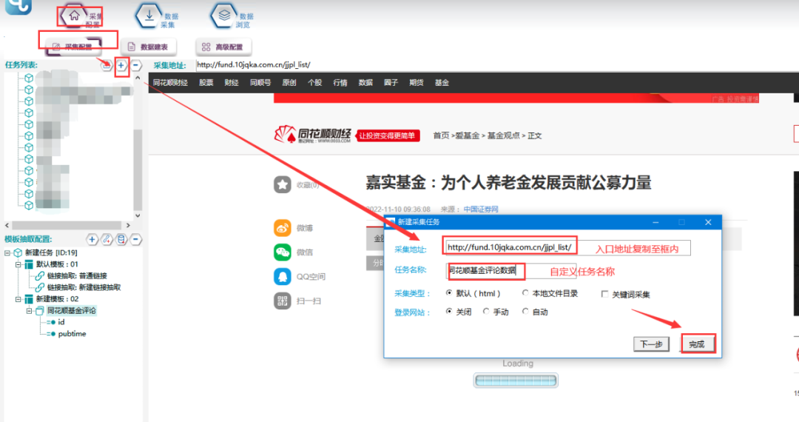Select id field in template tree

pyautogui.click(x=61, y=322)
